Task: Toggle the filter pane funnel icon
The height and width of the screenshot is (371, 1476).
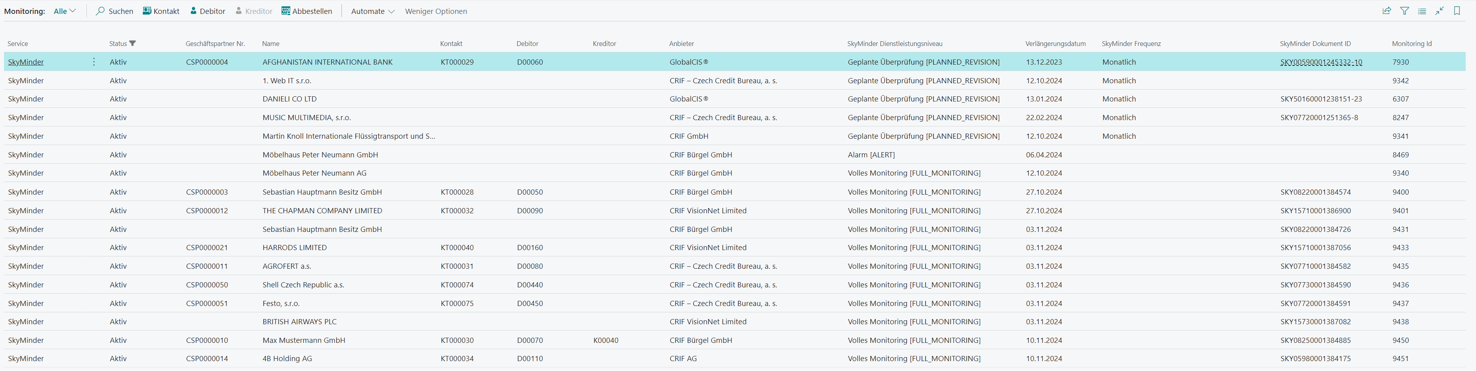Action: pos(1404,10)
